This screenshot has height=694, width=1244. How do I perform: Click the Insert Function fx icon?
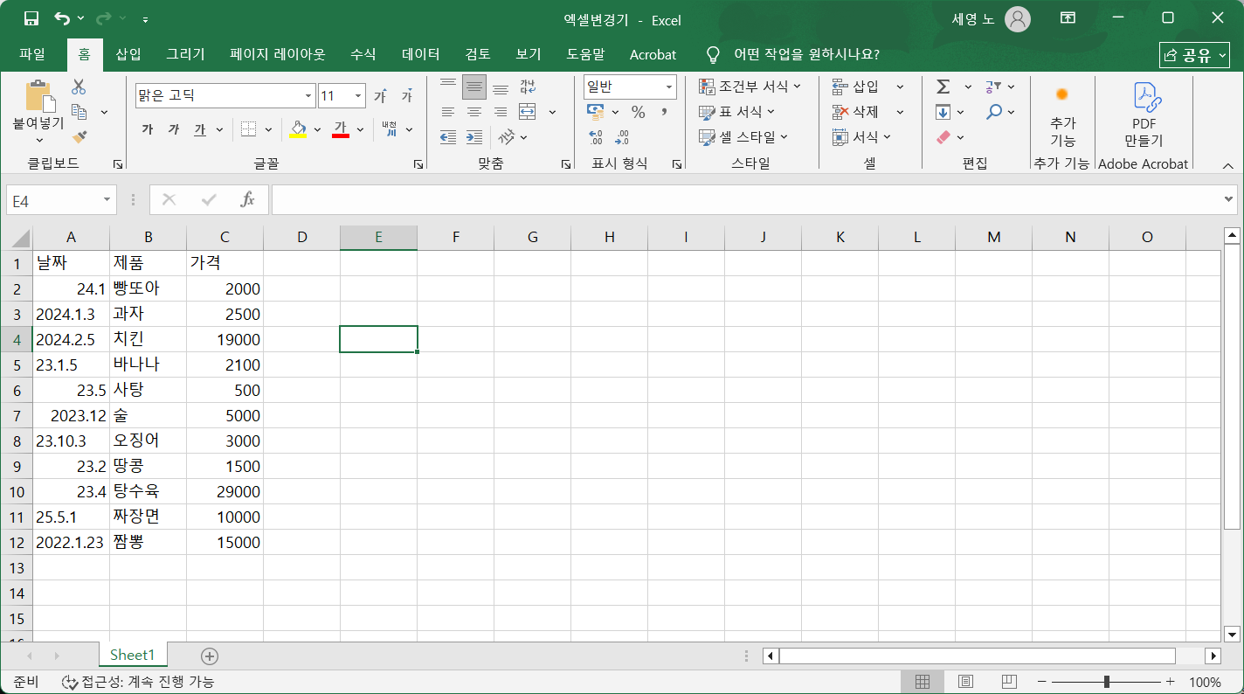(x=247, y=200)
